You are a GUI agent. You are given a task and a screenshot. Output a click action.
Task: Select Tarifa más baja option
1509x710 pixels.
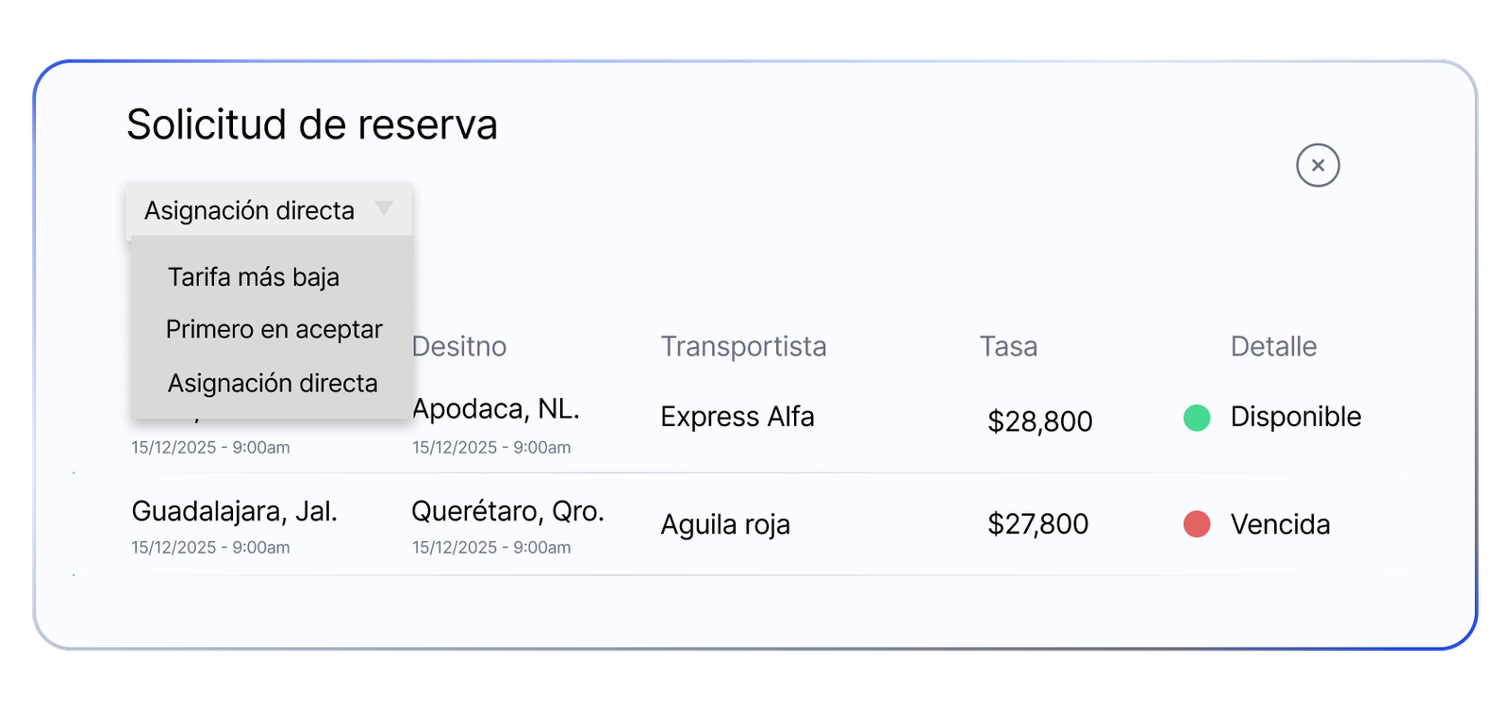[x=254, y=277]
